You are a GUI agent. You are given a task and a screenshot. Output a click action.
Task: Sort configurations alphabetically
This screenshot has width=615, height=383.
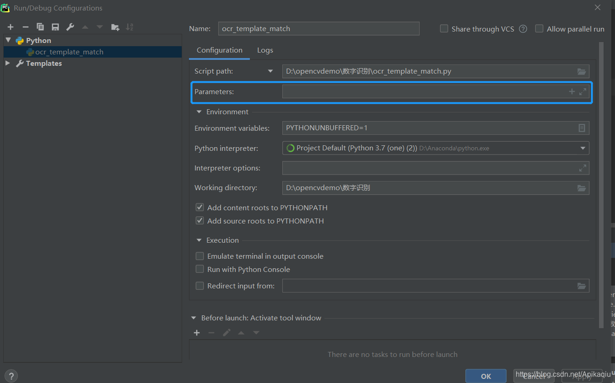pos(130,27)
